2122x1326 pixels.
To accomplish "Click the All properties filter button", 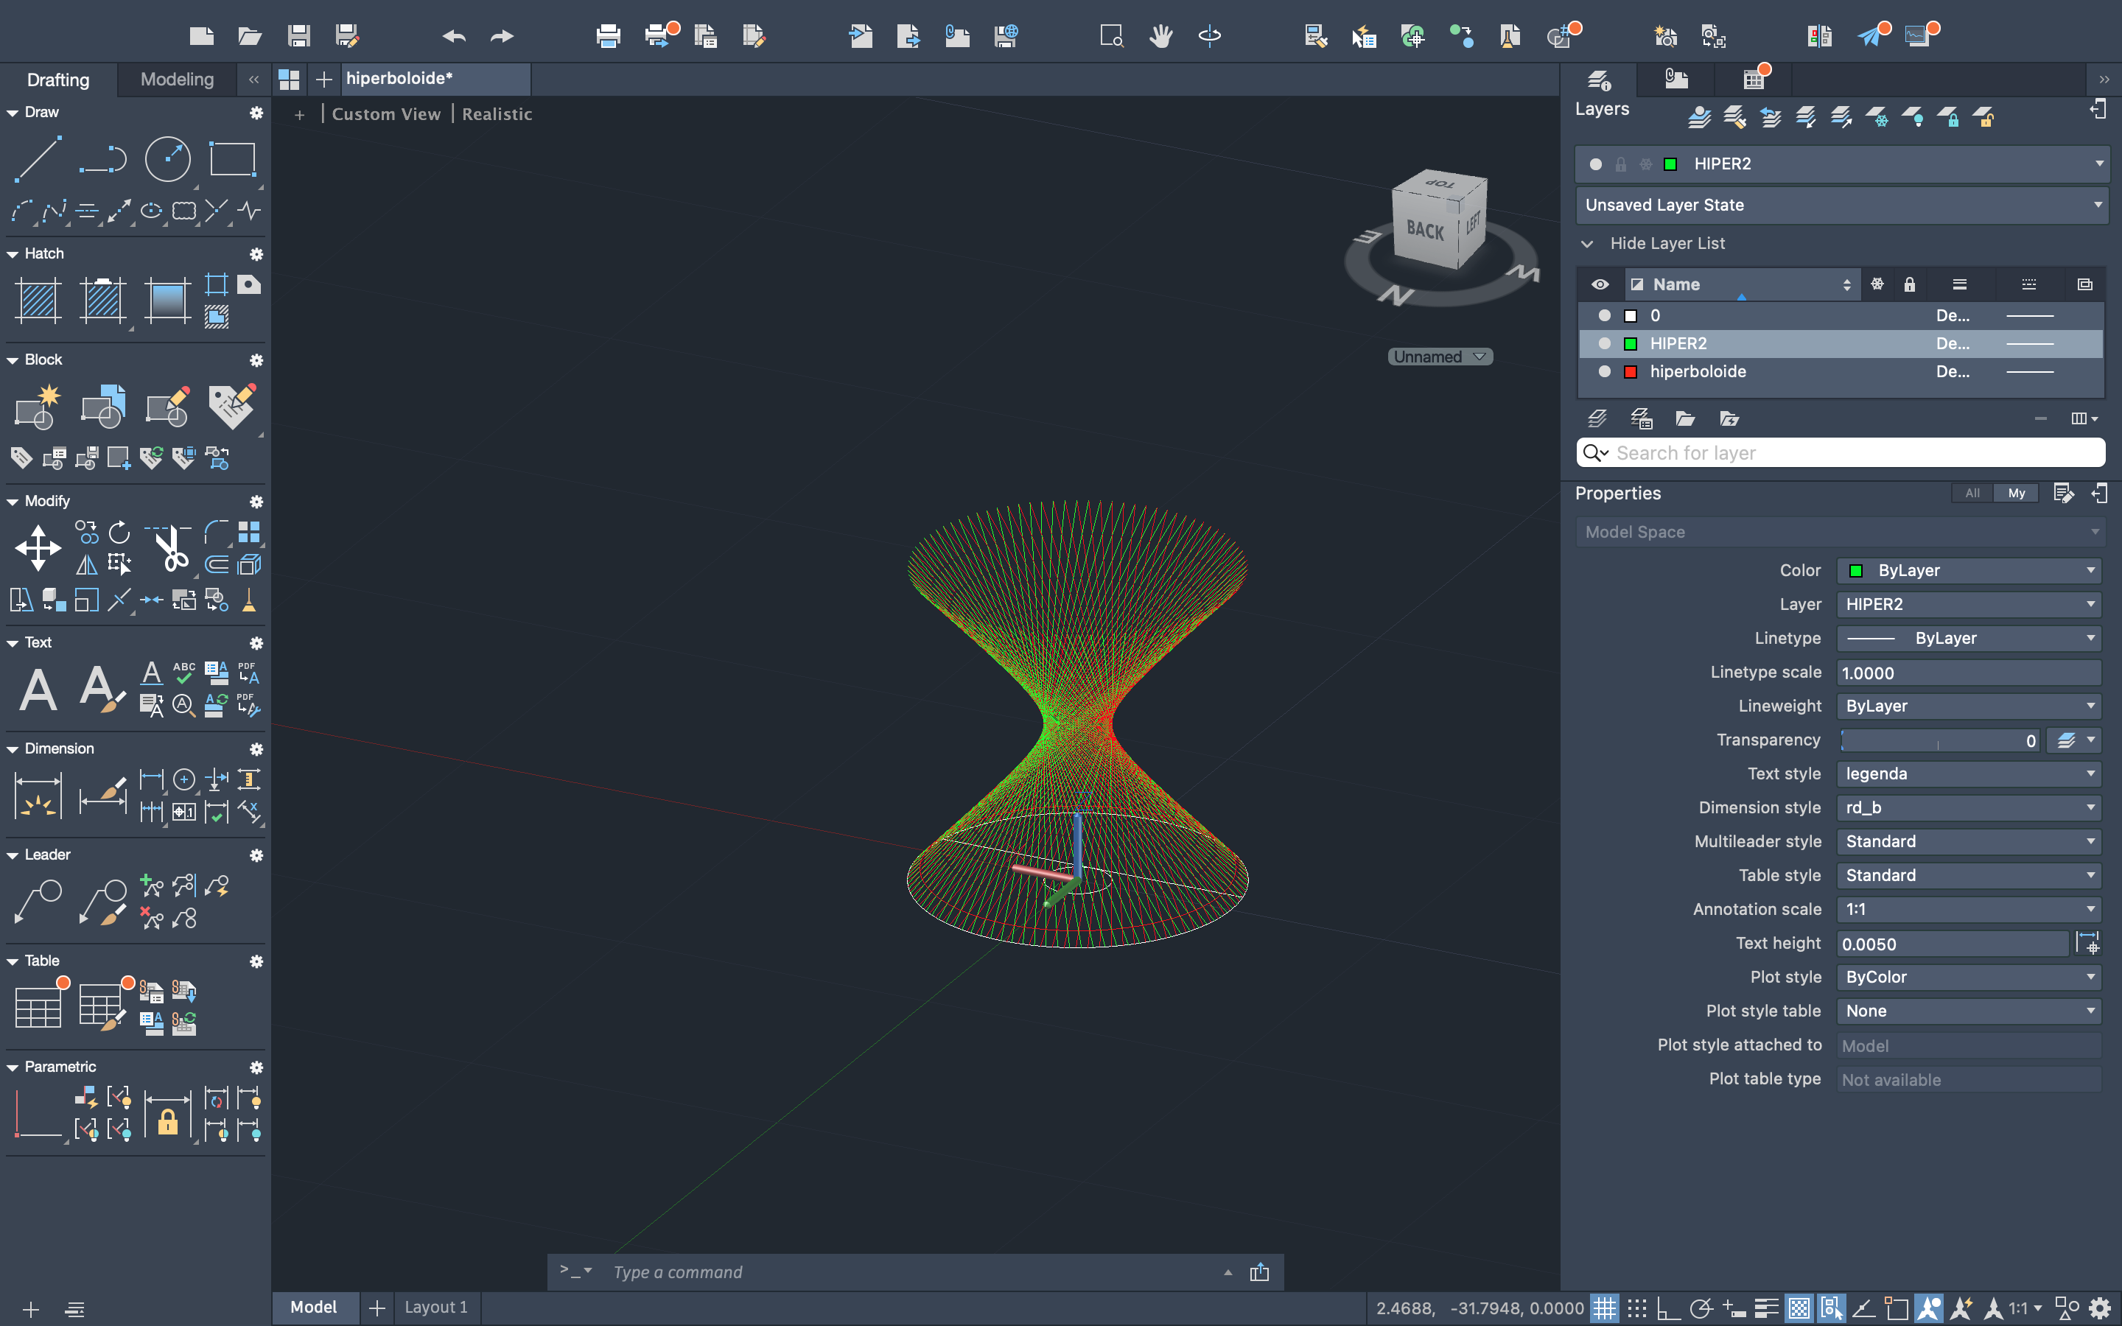I will pyautogui.click(x=1972, y=493).
